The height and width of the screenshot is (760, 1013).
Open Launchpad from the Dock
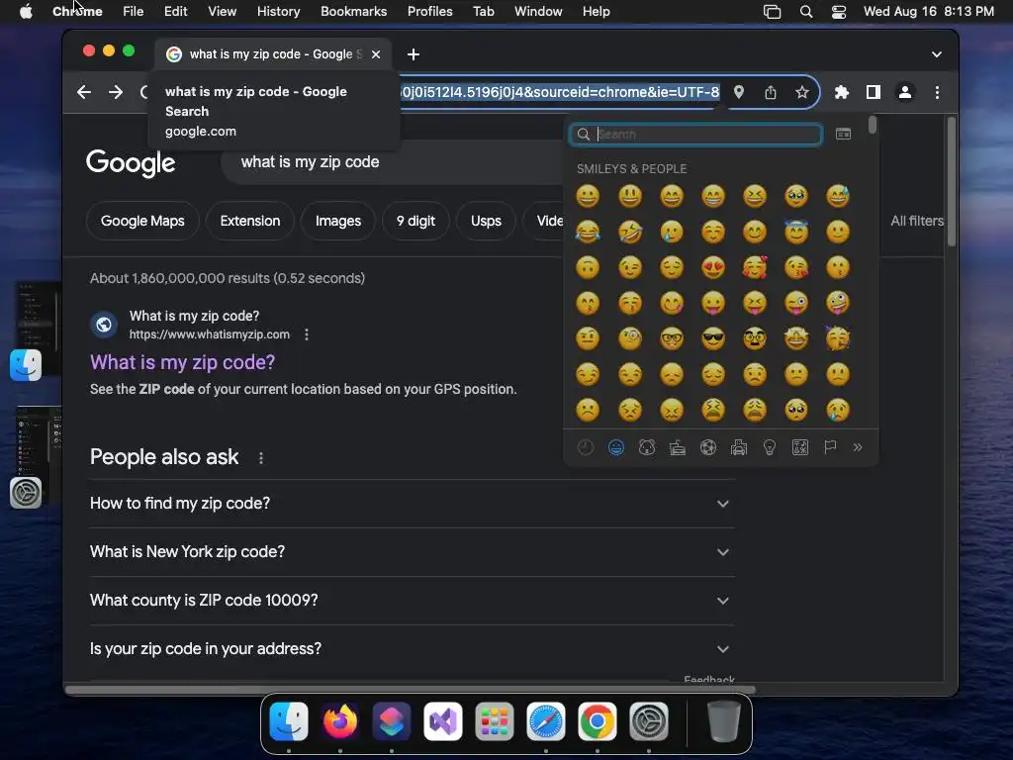coord(495,721)
